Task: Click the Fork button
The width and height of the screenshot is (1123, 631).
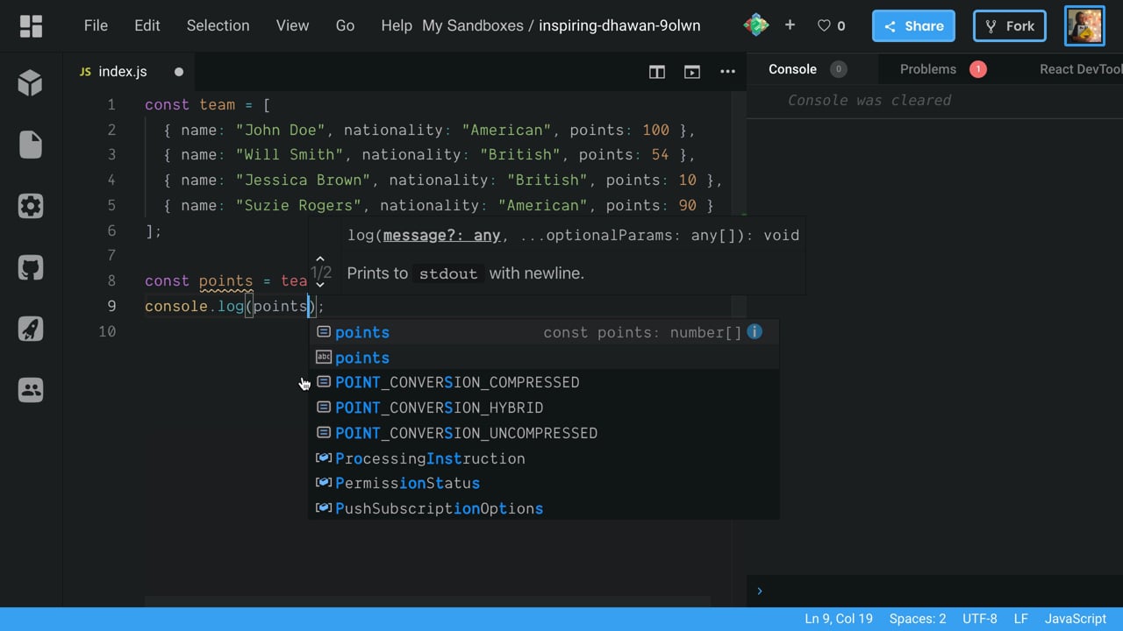Action: 1010,26
